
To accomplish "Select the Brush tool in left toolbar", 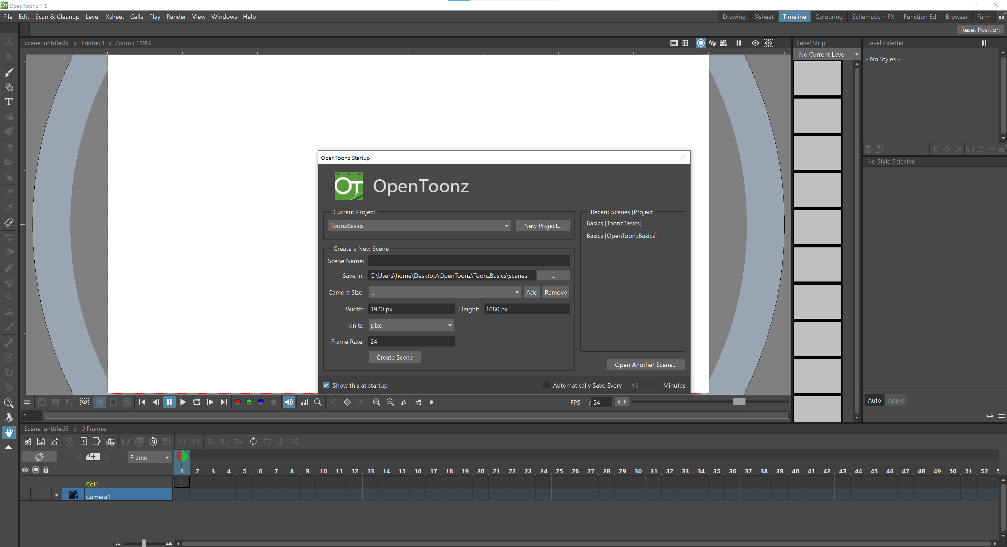I will click(x=9, y=72).
